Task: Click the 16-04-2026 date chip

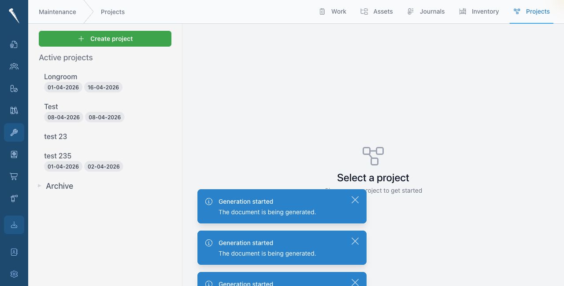Action: 103,87
